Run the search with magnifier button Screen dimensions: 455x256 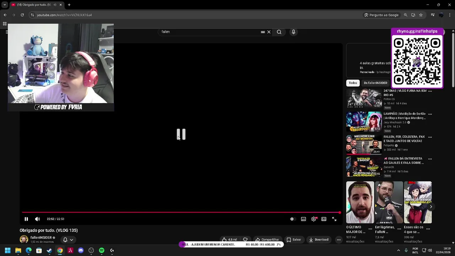[279, 32]
